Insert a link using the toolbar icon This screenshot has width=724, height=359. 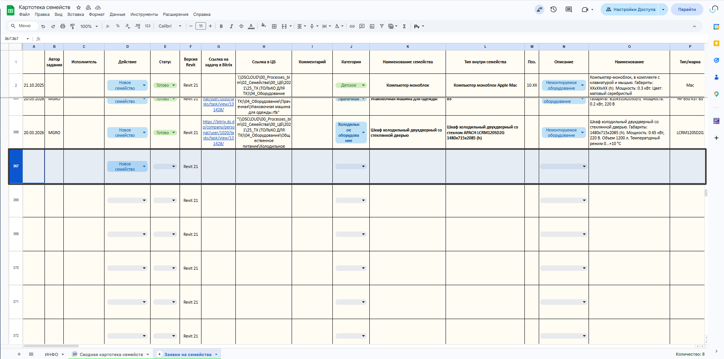point(352,26)
